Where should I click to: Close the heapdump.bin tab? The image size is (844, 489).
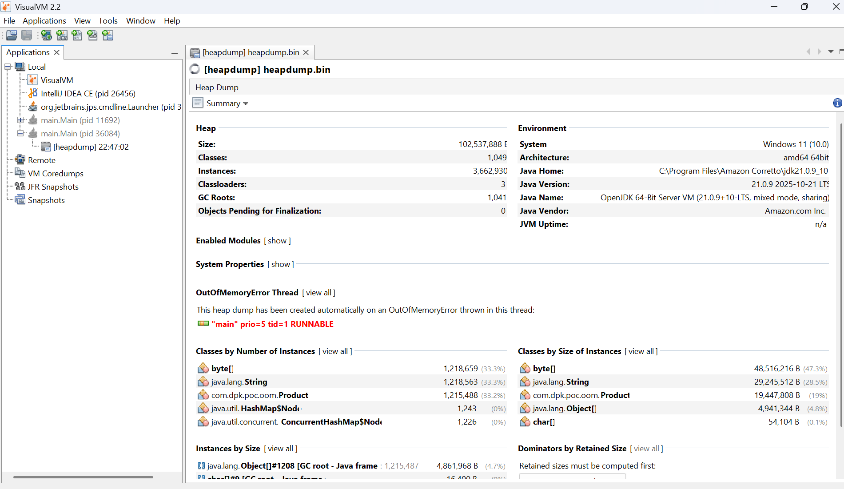pyautogui.click(x=306, y=52)
